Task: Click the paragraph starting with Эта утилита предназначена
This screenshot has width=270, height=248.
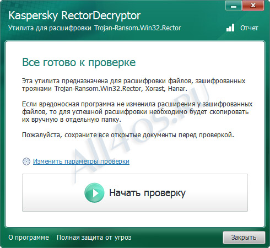Action: point(134,85)
